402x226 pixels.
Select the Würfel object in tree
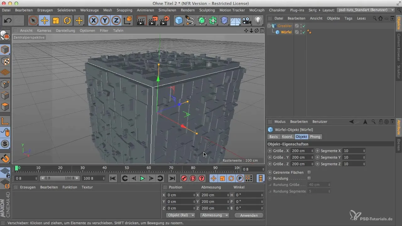(286, 32)
